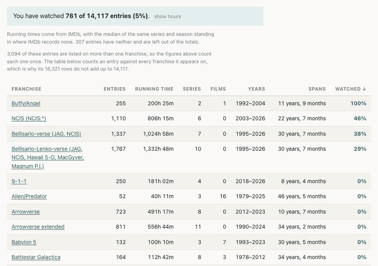Click the '1979–2025' years cell
The width and height of the screenshot is (378, 266).
pos(250,196)
